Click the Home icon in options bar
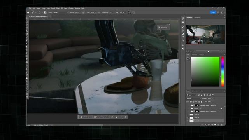The width and height of the screenshot is (249, 140). pos(28,12)
